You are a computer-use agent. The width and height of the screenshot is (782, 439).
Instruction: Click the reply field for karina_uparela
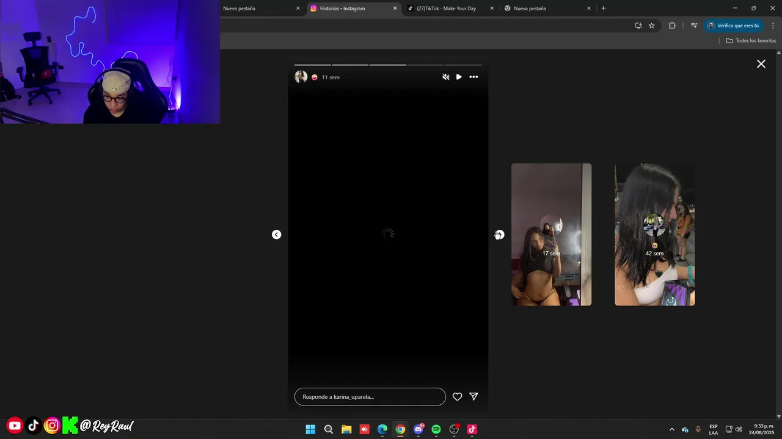[370, 397]
